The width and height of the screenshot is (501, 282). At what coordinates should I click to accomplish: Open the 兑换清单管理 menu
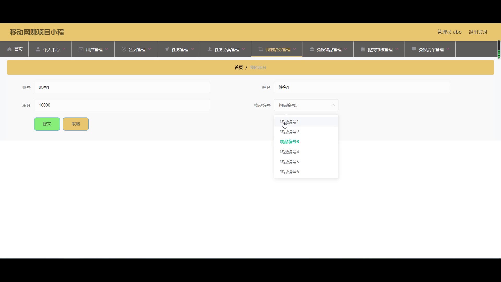coord(430,49)
